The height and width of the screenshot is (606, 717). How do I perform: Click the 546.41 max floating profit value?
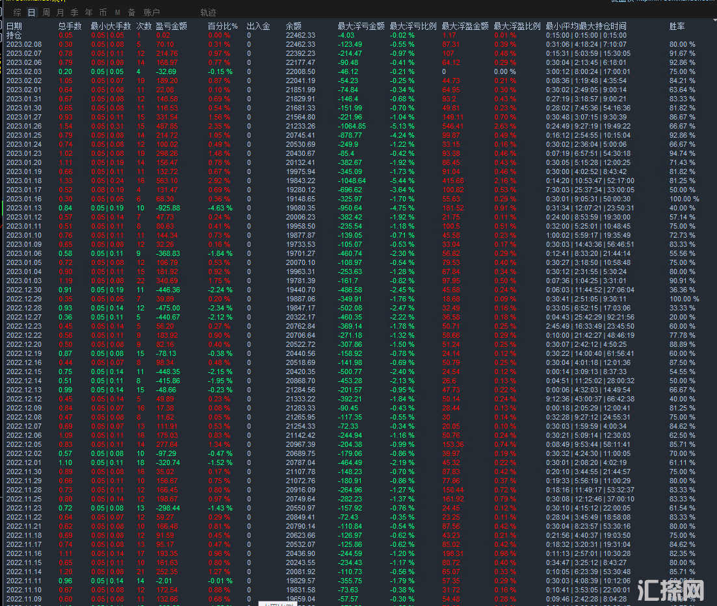452,126
